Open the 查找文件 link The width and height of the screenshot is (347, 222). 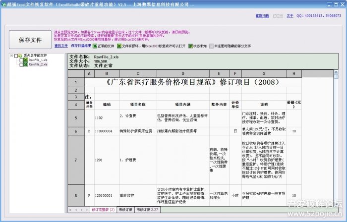pyautogui.click(x=61, y=46)
